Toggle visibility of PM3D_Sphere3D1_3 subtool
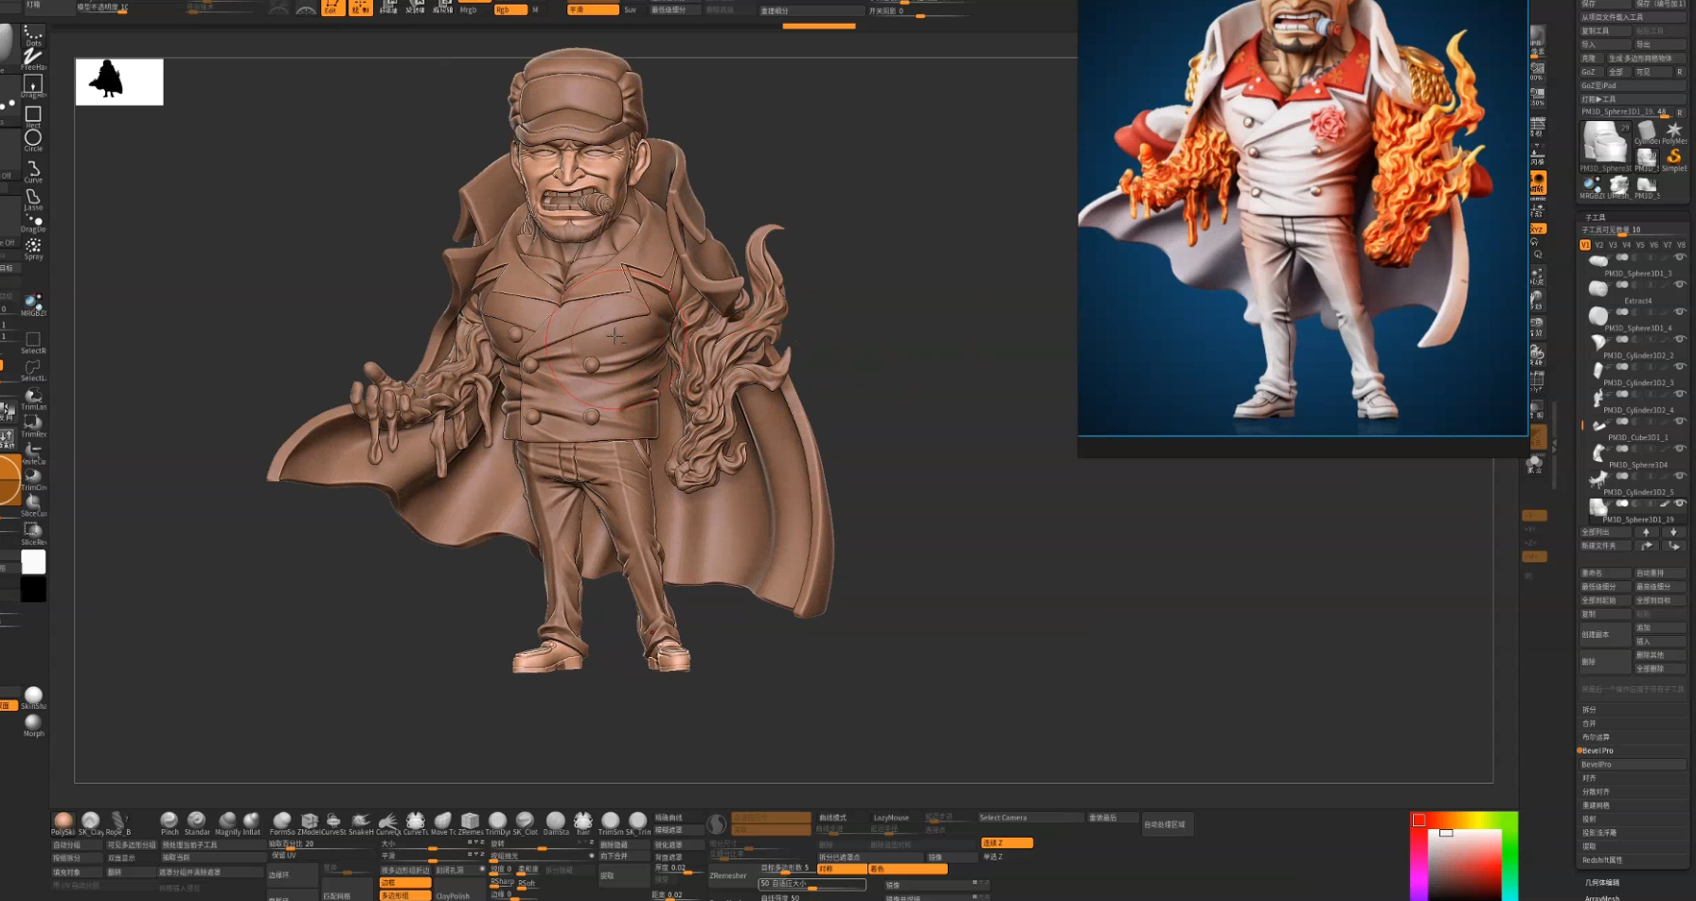1696x901 pixels. [x=1681, y=257]
